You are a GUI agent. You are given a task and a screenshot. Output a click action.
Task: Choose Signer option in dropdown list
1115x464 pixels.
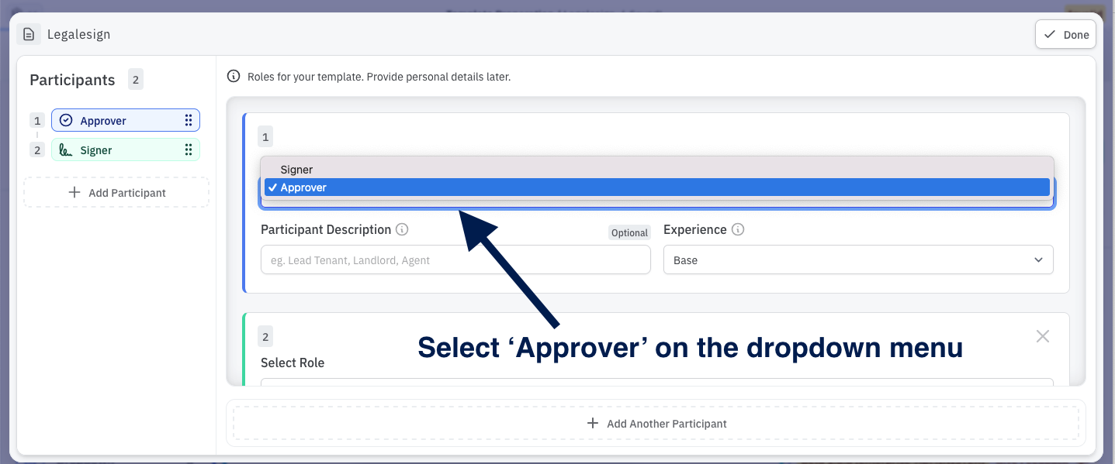point(297,170)
